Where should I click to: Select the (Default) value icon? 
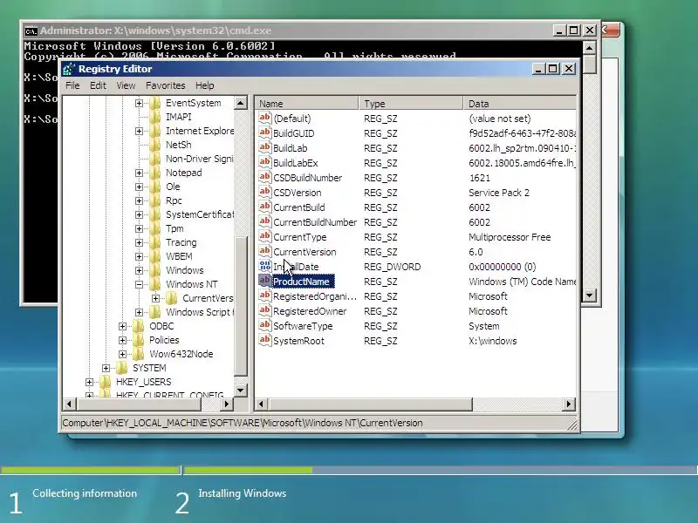(265, 118)
